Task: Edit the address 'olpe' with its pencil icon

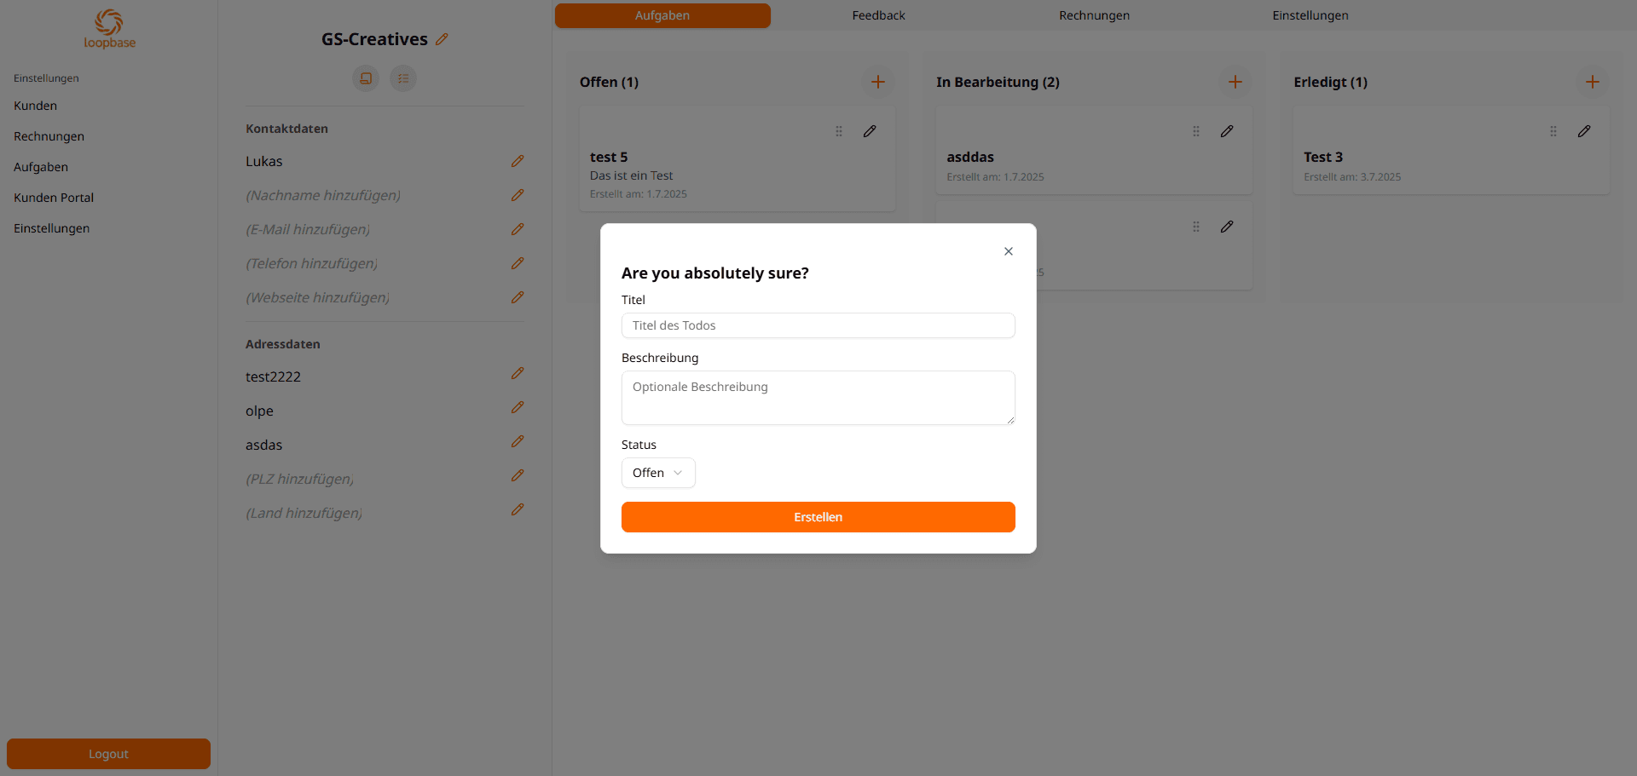Action: 518,407
